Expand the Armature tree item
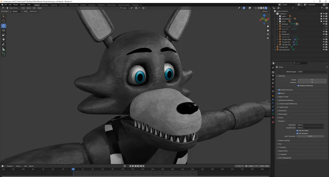 [x=277, y=24]
